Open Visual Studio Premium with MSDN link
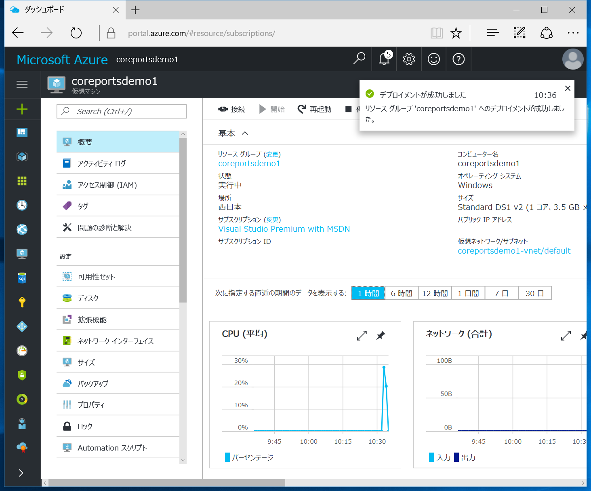Viewport: 591px width, 491px height. (284, 229)
